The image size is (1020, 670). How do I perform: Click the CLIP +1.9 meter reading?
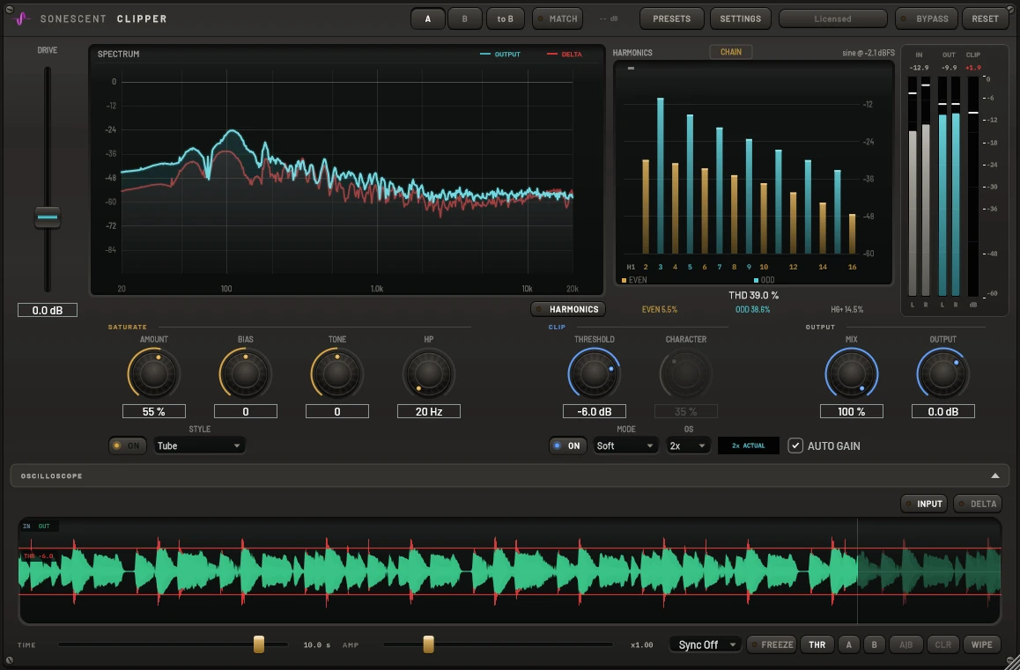point(973,68)
